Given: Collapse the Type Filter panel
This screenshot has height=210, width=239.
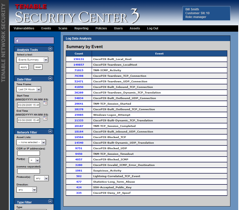Looking at the screenshot, I should tap(50, 201).
